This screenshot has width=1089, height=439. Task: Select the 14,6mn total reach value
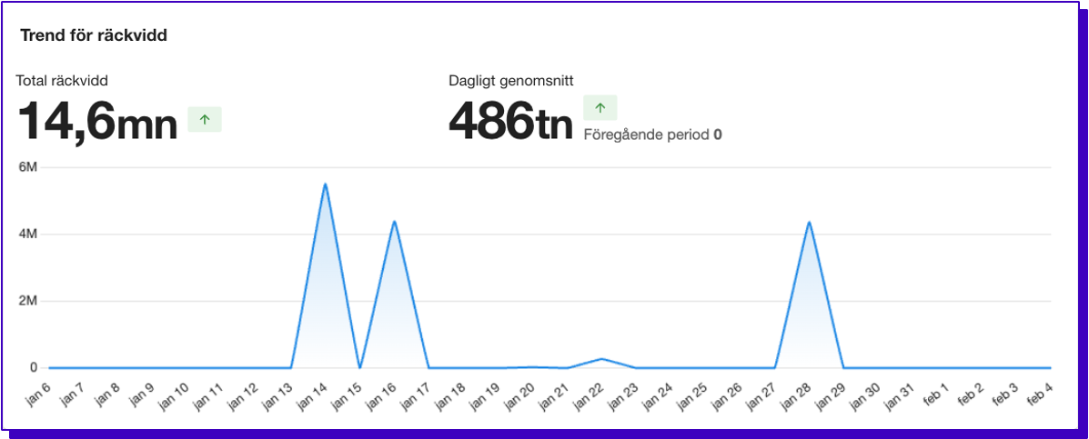pyautogui.click(x=98, y=121)
